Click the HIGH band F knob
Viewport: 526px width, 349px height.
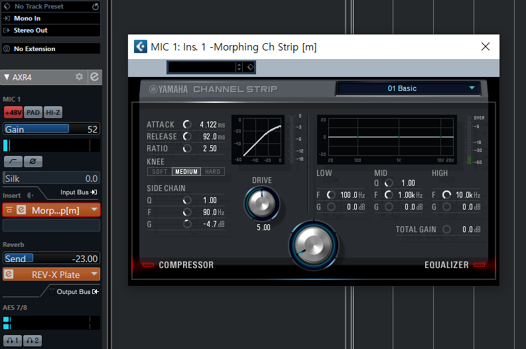[446, 194]
